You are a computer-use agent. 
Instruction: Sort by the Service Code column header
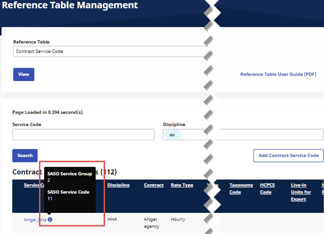click(34, 185)
